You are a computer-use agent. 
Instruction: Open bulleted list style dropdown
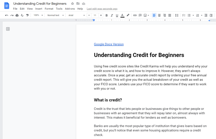(193, 15)
